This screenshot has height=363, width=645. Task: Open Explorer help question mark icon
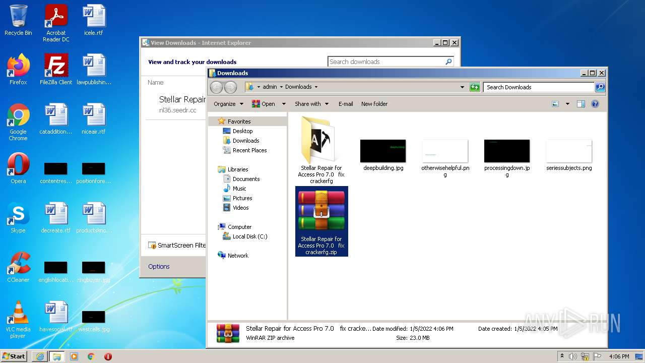pyautogui.click(x=595, y=104)
